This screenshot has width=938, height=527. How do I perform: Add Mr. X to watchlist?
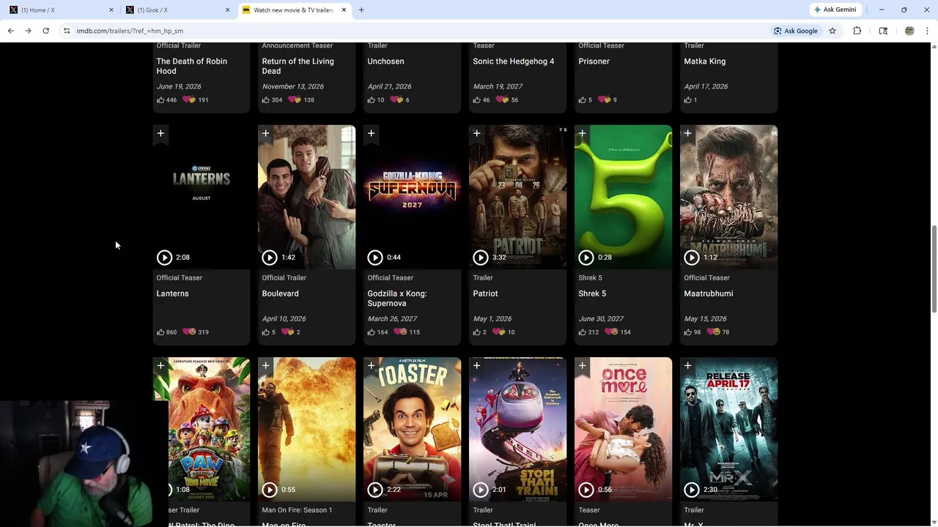(688, 366)
